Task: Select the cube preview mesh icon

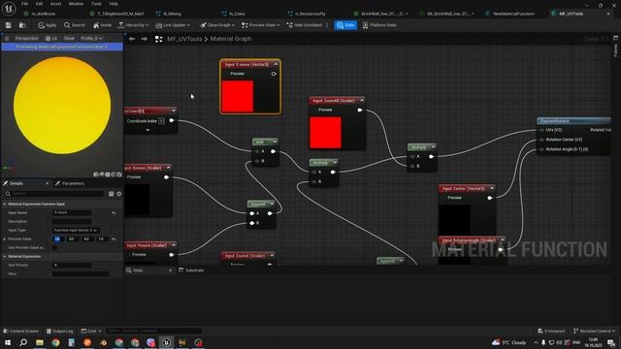Action: click(114, 174)
